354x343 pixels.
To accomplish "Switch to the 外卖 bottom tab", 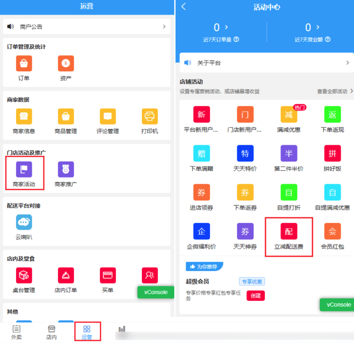I will [x=17, y=332].
